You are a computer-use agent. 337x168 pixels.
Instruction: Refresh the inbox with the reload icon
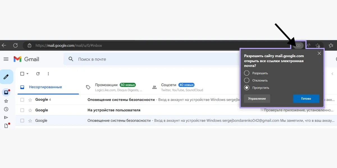(38, 74)
